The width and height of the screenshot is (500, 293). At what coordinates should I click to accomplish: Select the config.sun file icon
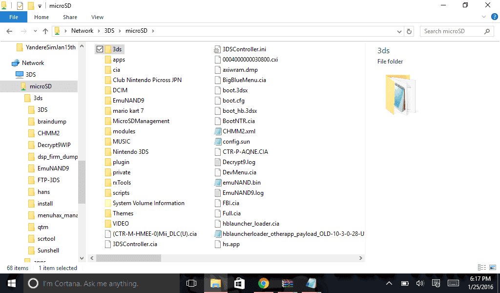[x=217, y=142]
